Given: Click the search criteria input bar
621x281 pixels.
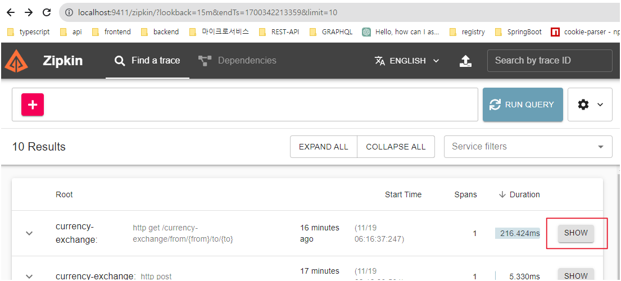Looking at the screenshot, I should [x=245, y=105].
